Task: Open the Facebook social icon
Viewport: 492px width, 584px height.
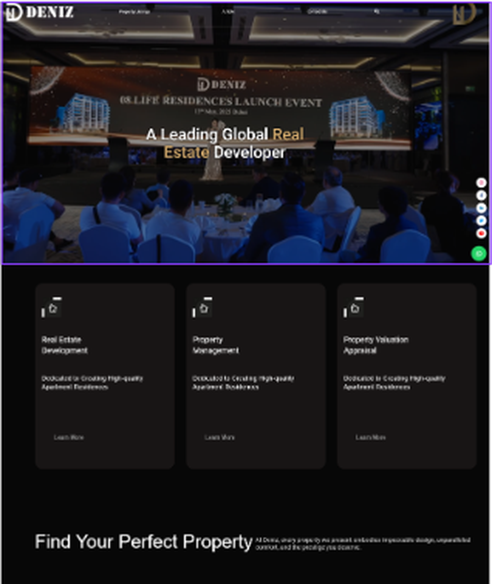Action: point(481,195)
